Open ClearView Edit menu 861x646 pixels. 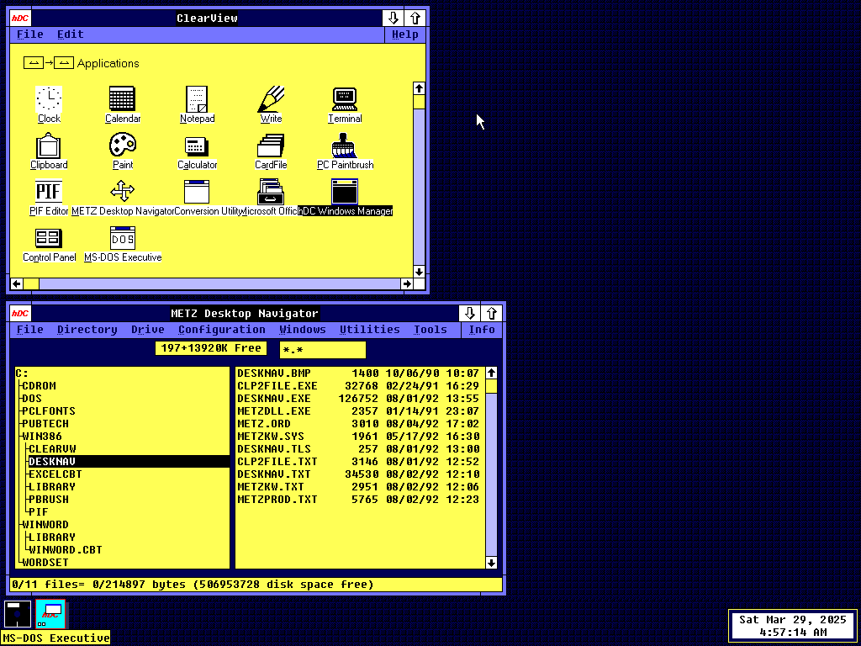click(71, 34)
